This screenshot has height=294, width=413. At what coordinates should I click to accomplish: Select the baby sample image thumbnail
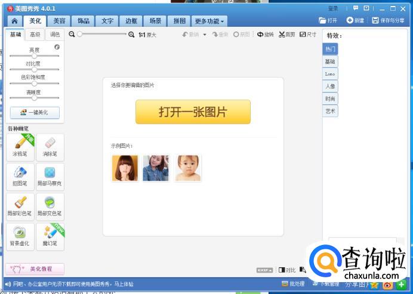187,168
